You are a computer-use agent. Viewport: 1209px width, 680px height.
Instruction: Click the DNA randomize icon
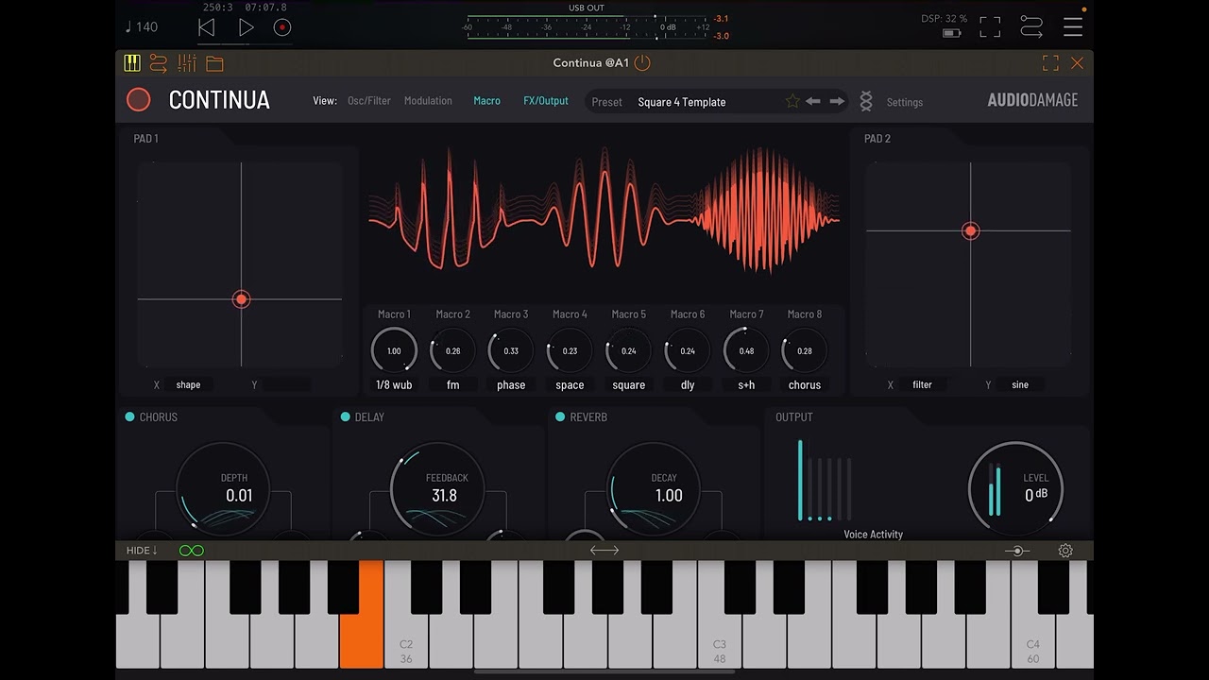866,101
